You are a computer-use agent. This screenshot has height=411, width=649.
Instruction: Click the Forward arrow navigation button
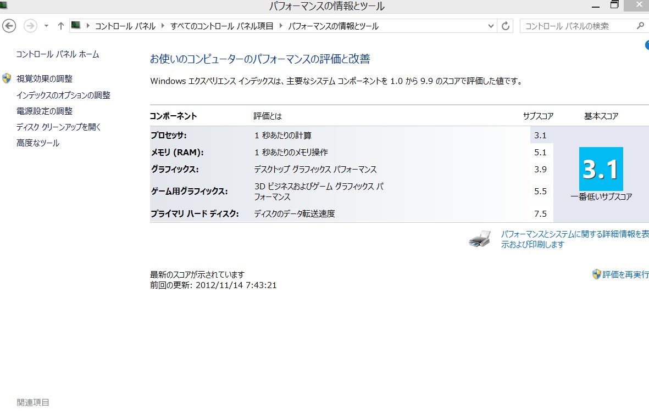click(30, 26)
